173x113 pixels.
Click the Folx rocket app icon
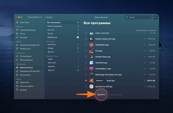point(91,51)
